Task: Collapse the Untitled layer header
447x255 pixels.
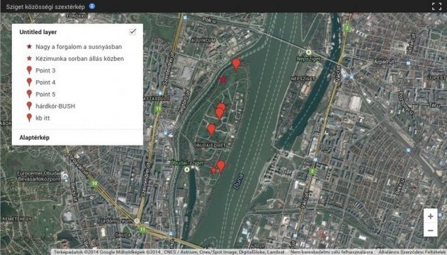Action: 38,32
